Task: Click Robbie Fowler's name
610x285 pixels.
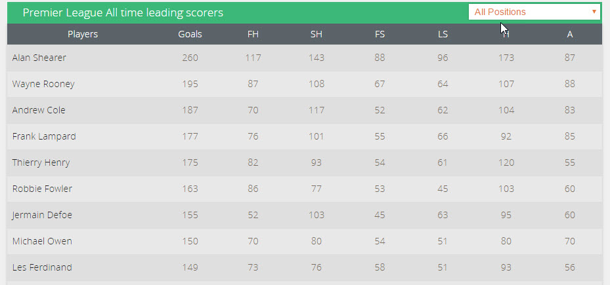Action: [42, 189]
